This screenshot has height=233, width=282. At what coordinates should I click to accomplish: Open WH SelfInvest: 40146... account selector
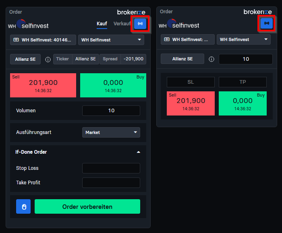tap(43, 40)
